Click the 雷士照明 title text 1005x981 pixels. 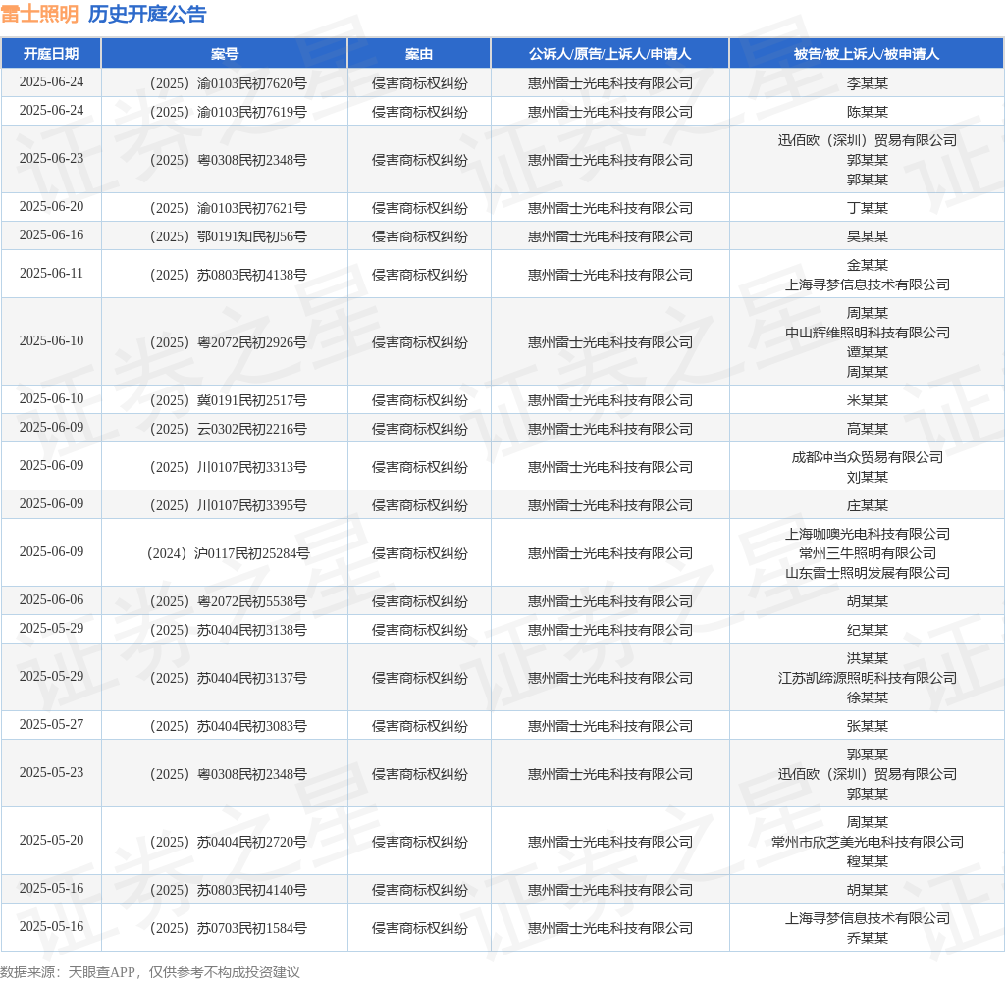pos(39,14)
